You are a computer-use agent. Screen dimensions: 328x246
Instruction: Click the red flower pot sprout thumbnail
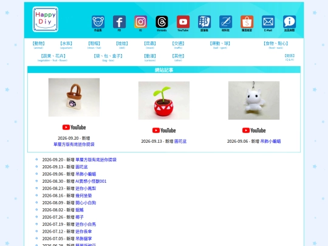pyautogui.click(x=164, y=100)
